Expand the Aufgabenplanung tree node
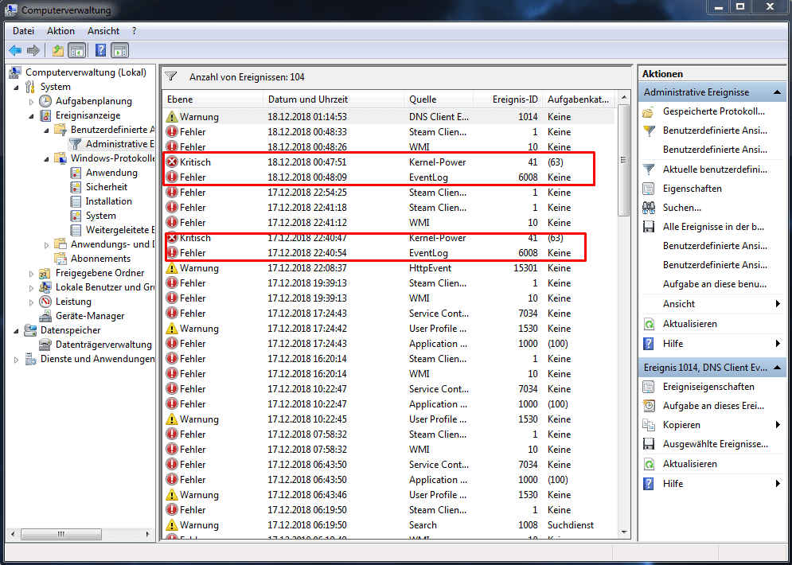The image size is (792, 565). [x=31, y=102]
